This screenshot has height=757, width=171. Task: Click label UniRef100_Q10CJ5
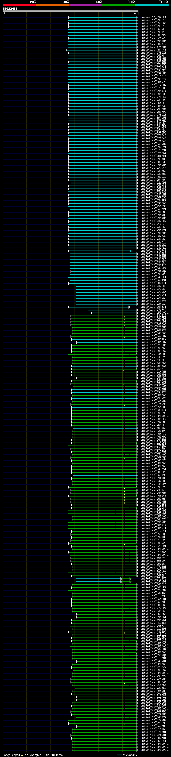point(153,77)
